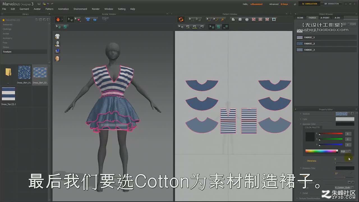Click the green G channel slider

pos(331,139)
